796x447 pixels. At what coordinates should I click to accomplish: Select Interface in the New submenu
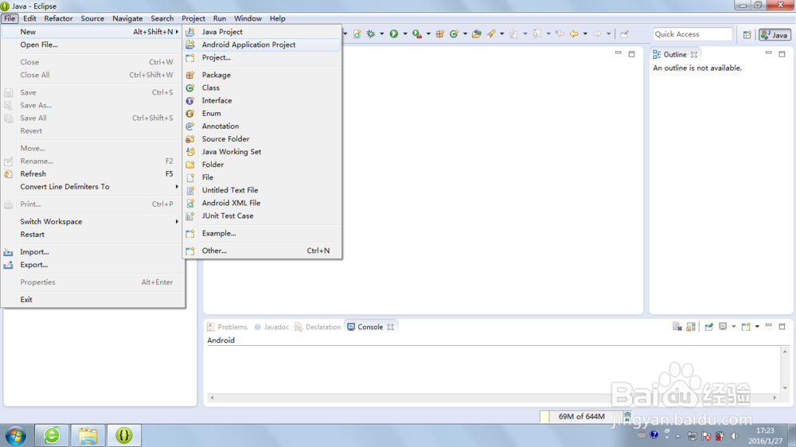pyautogui.click(x=262, y=100)
